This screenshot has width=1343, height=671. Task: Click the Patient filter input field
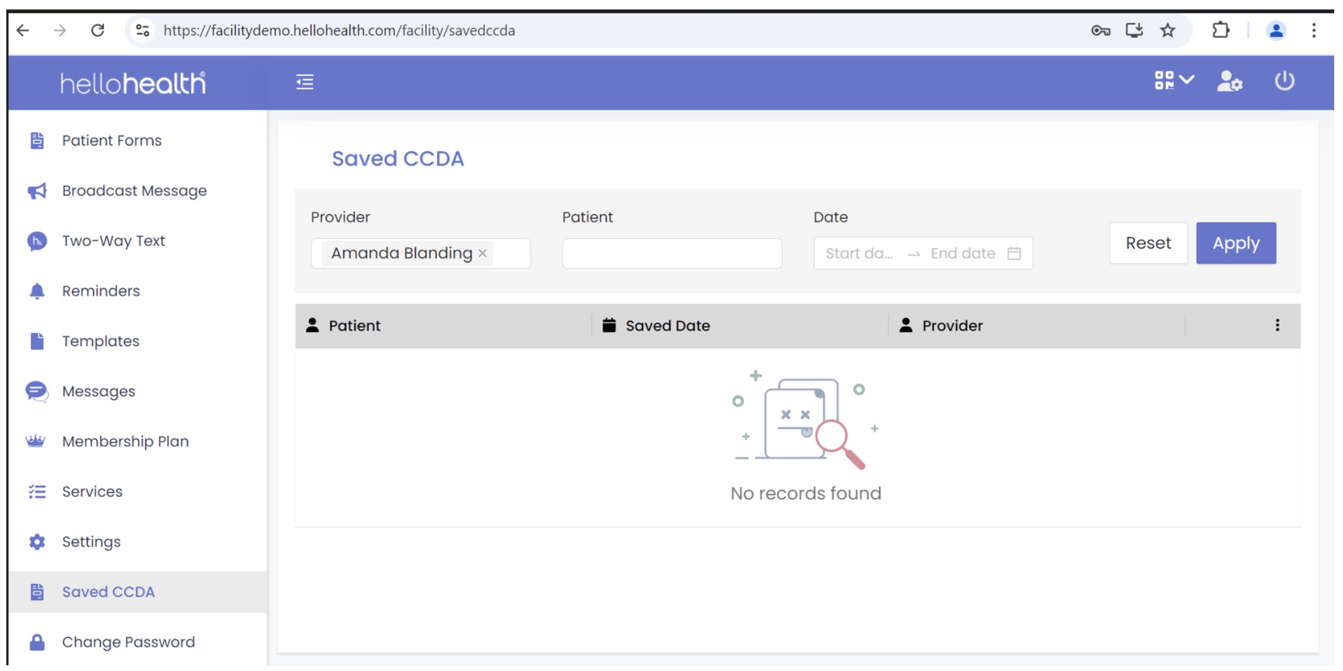click(x=671, y=254)
